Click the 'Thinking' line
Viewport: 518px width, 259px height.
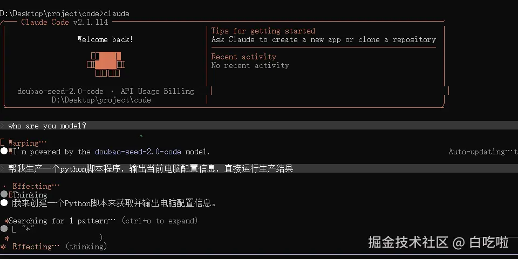tap(30, 195)
